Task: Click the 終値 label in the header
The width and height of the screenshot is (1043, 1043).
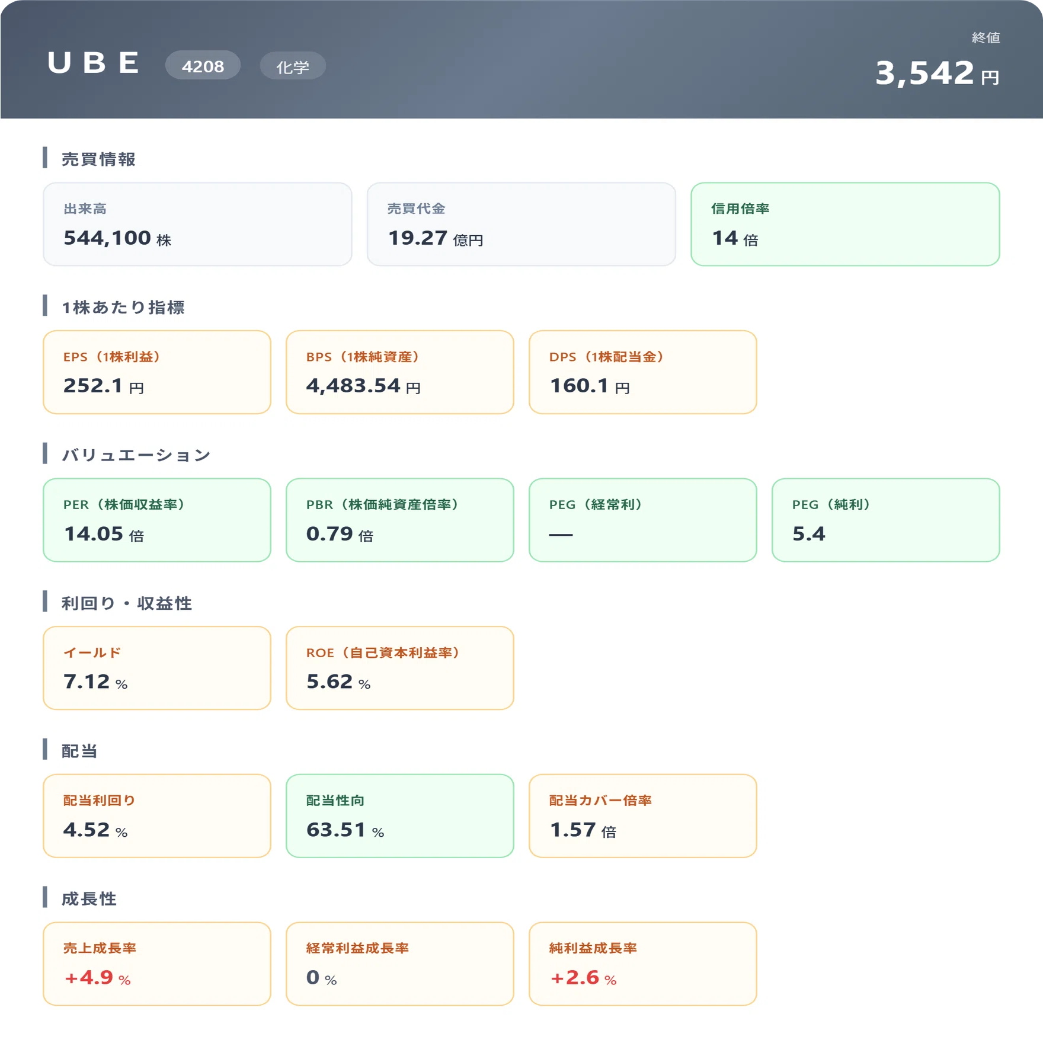Action: [986, 38]
